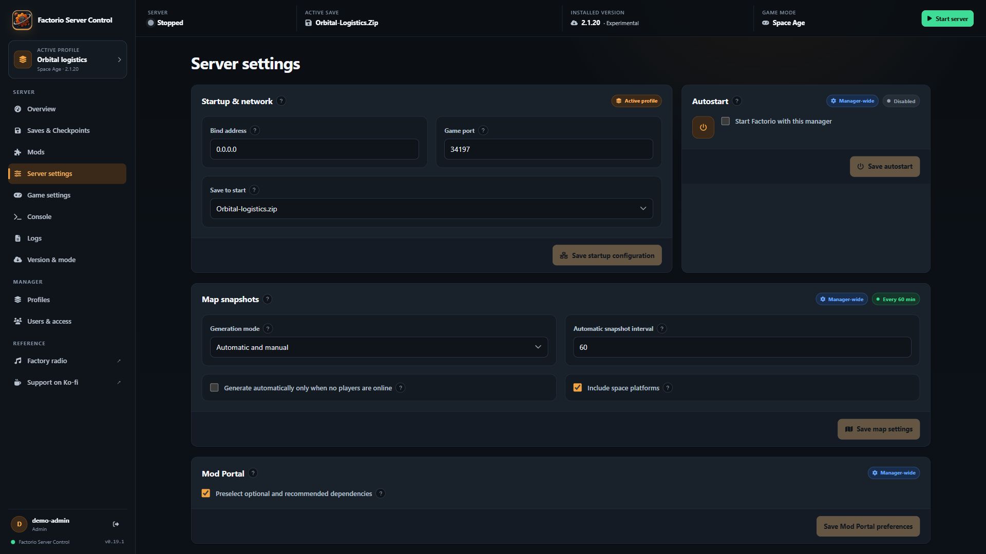Click the logout icon next to demo-admin
The width and height of the screenshot is (986, 554).
tap(116, 524)
